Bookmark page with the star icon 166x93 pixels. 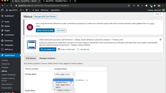129,6
